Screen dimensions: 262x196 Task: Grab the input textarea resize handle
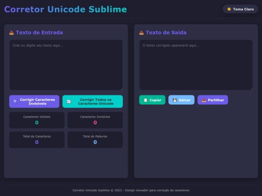121,89
